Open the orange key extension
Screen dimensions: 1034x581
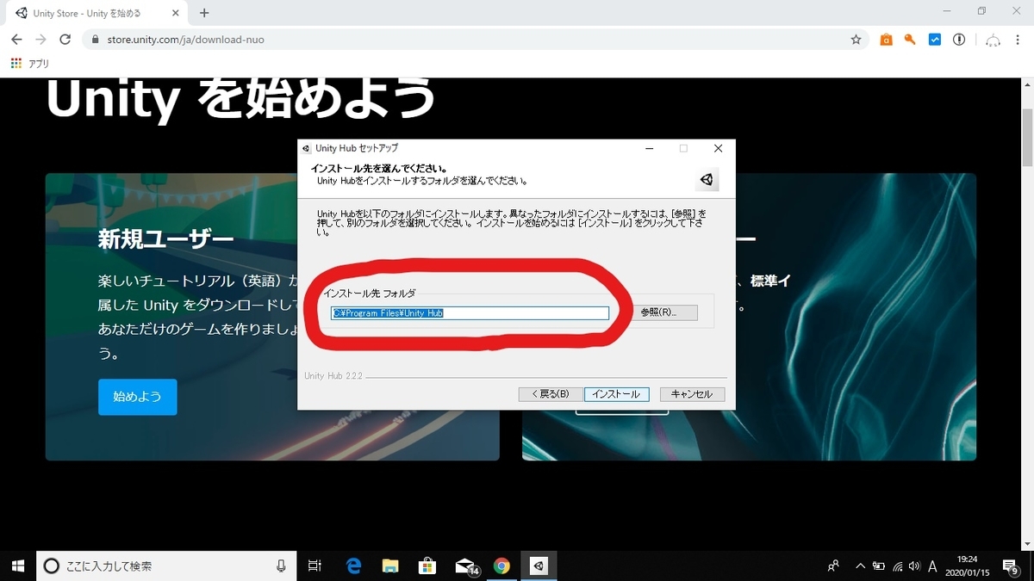[910, 40]
